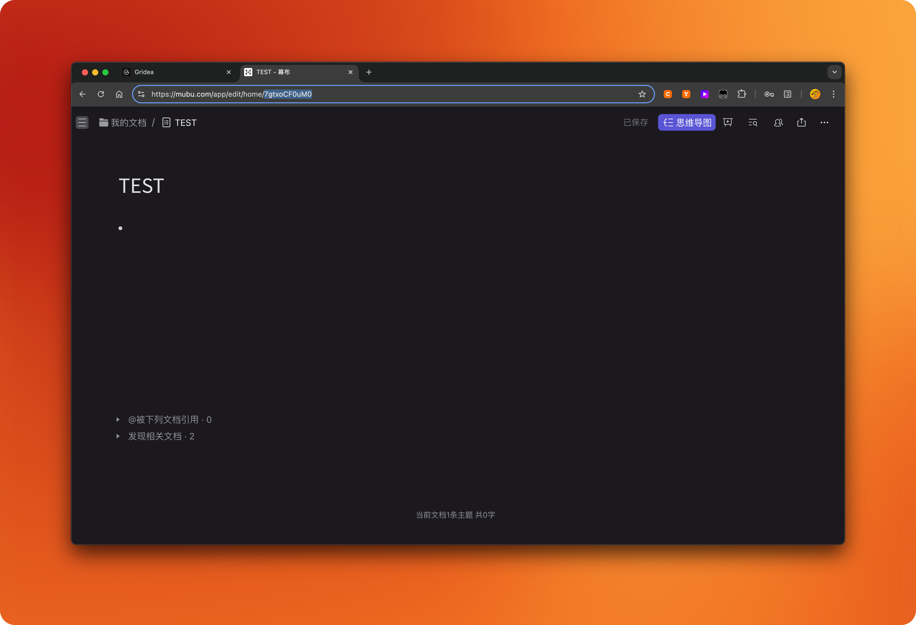Open collaborators icon

(778, 122)
